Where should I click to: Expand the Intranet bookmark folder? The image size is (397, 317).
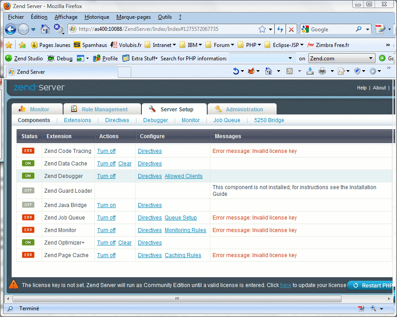click(160, 45)
